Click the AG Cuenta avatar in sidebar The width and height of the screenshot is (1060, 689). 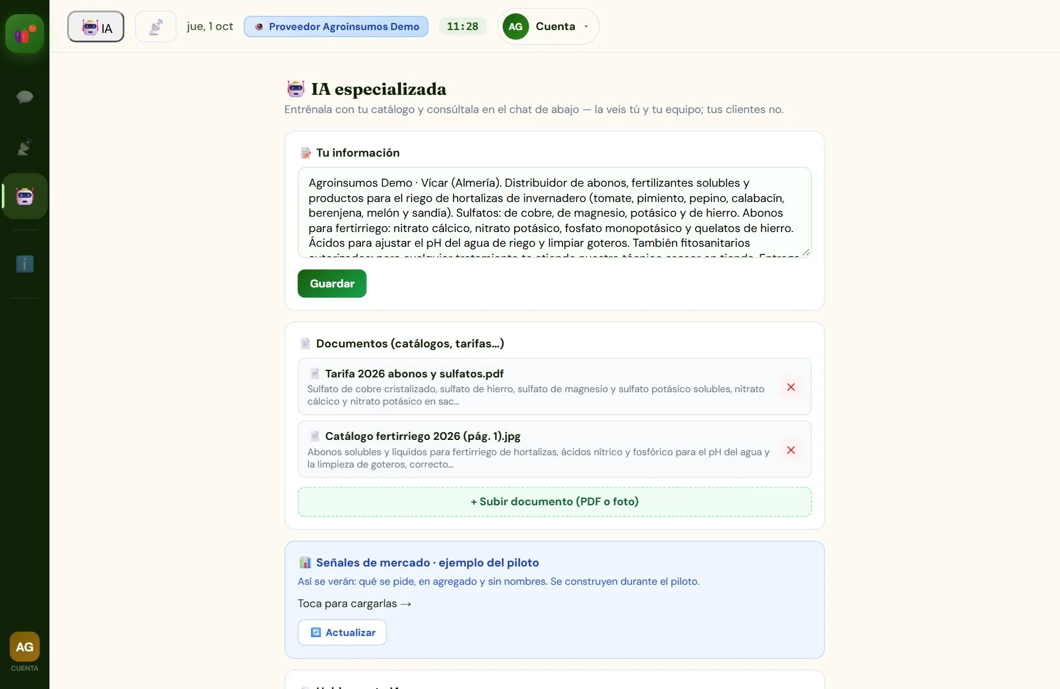25,647
